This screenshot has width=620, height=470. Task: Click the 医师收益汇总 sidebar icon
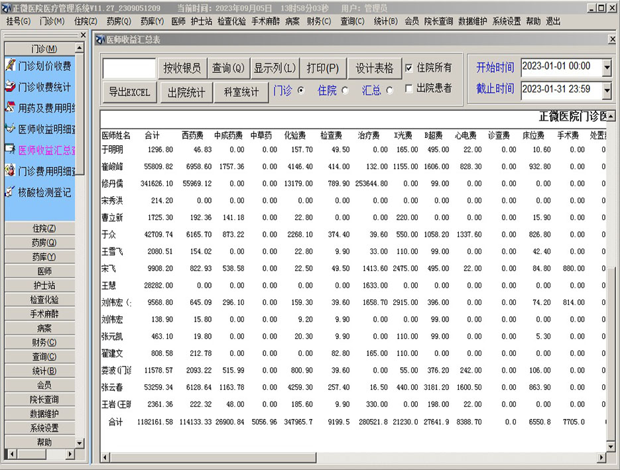[x=10, y=150]
